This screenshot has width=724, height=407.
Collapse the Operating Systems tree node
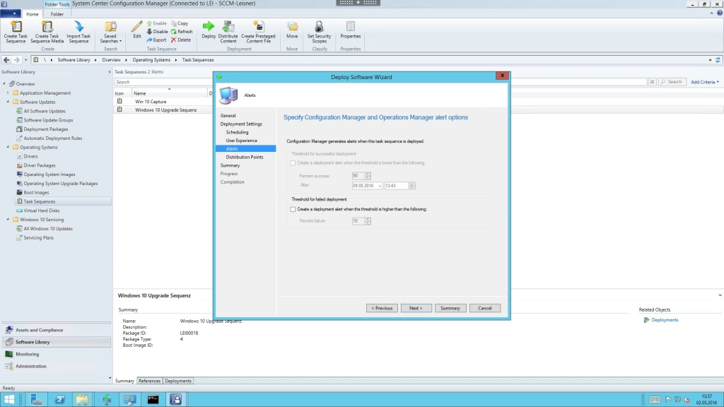(x=8, y=147)
